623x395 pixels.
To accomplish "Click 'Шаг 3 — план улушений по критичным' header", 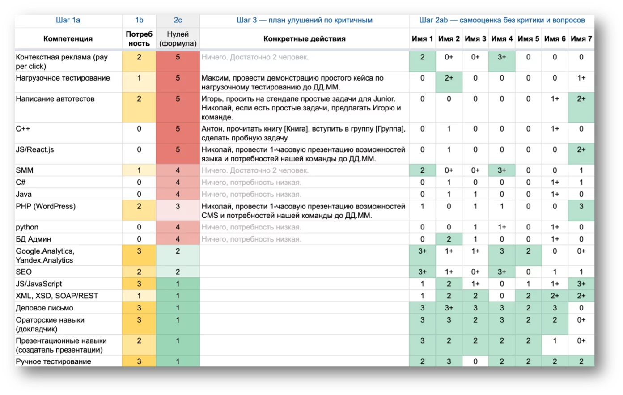I will tap(304, 20).
